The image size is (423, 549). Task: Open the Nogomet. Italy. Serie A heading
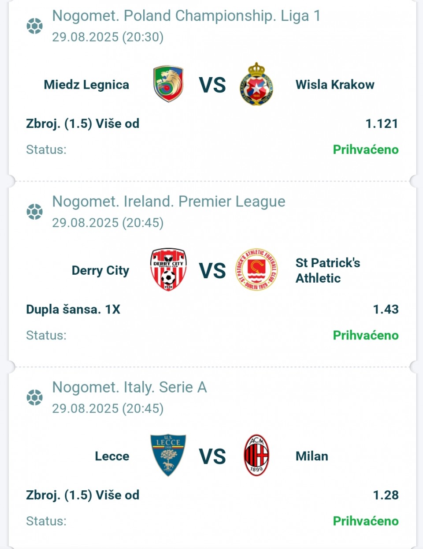click(130, 387)
